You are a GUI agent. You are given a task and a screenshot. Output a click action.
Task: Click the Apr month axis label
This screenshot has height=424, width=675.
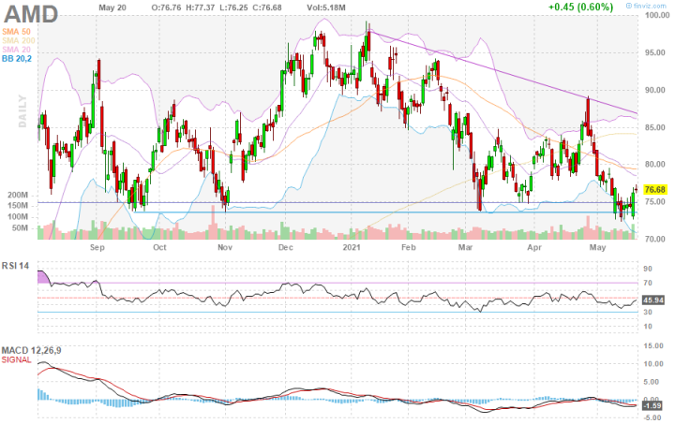(534, 247)
